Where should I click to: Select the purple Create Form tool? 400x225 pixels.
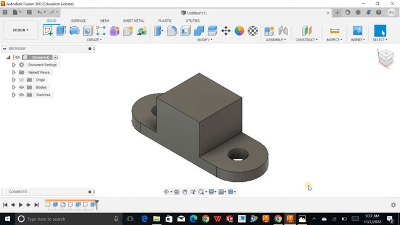114,31
